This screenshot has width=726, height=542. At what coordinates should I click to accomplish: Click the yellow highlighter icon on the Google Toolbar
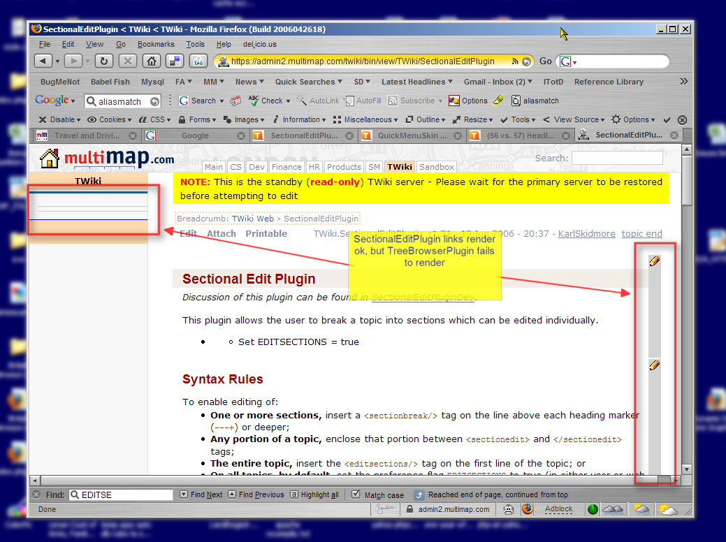pos(498,101)
